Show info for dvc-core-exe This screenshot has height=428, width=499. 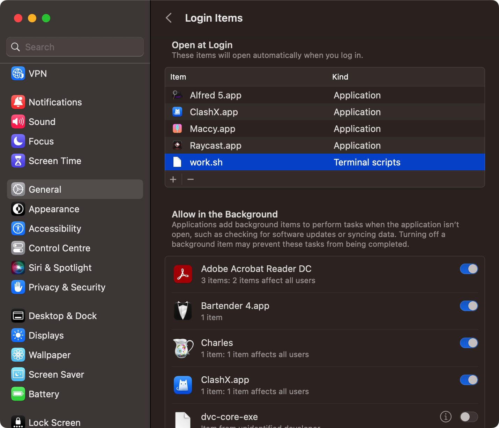(446, 416)
